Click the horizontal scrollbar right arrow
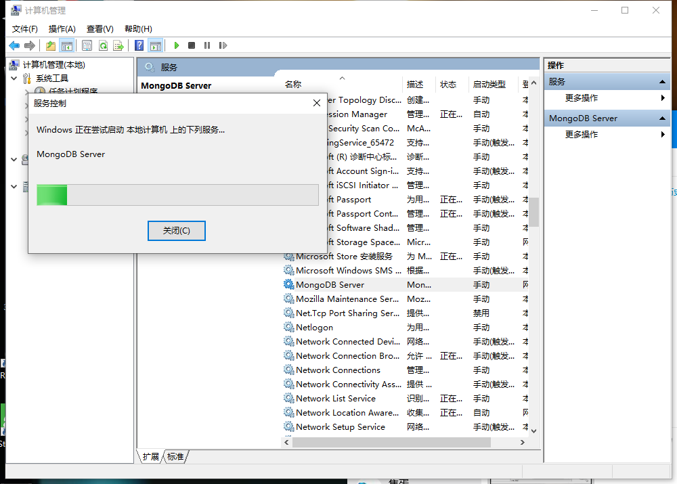The width and height of the screenshot is (677, 484). [523, 443]
